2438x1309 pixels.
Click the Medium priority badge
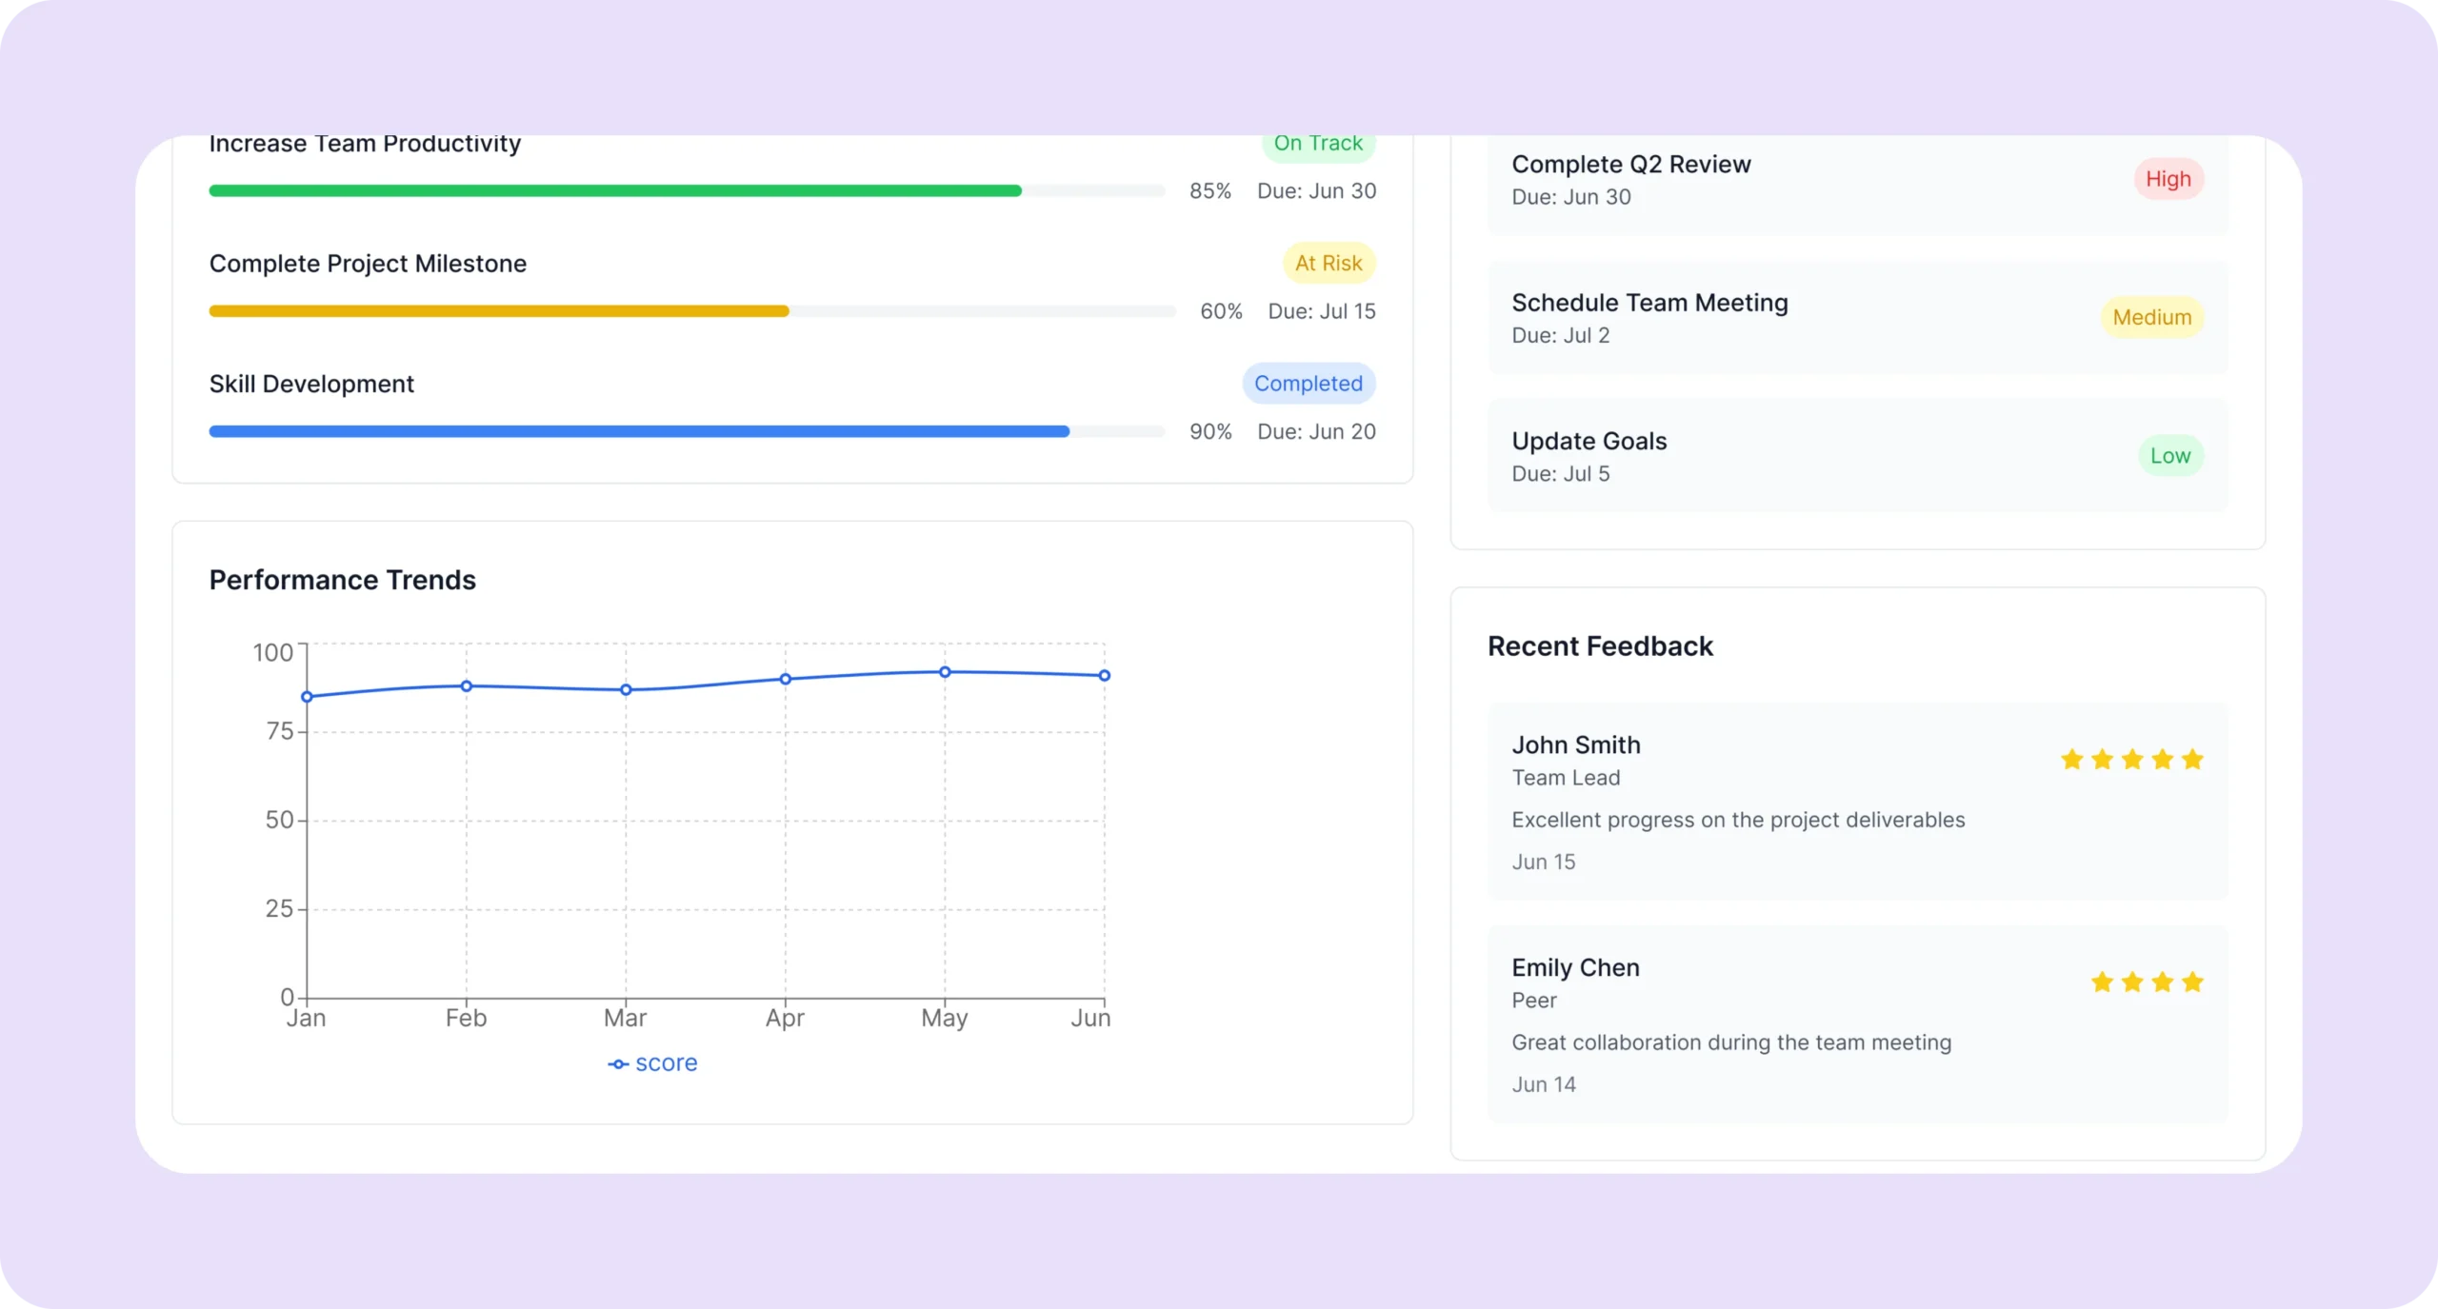[2151, 317]
